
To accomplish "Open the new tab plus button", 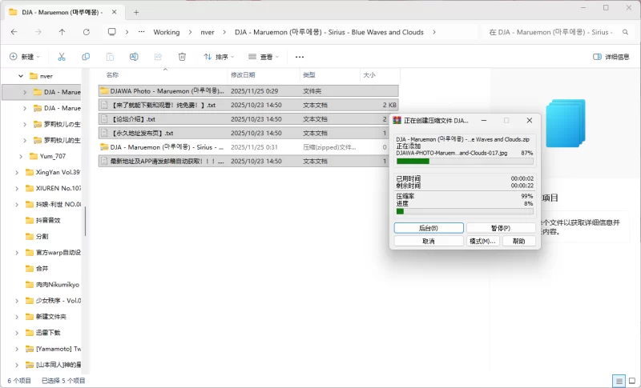I will point(136,12).
